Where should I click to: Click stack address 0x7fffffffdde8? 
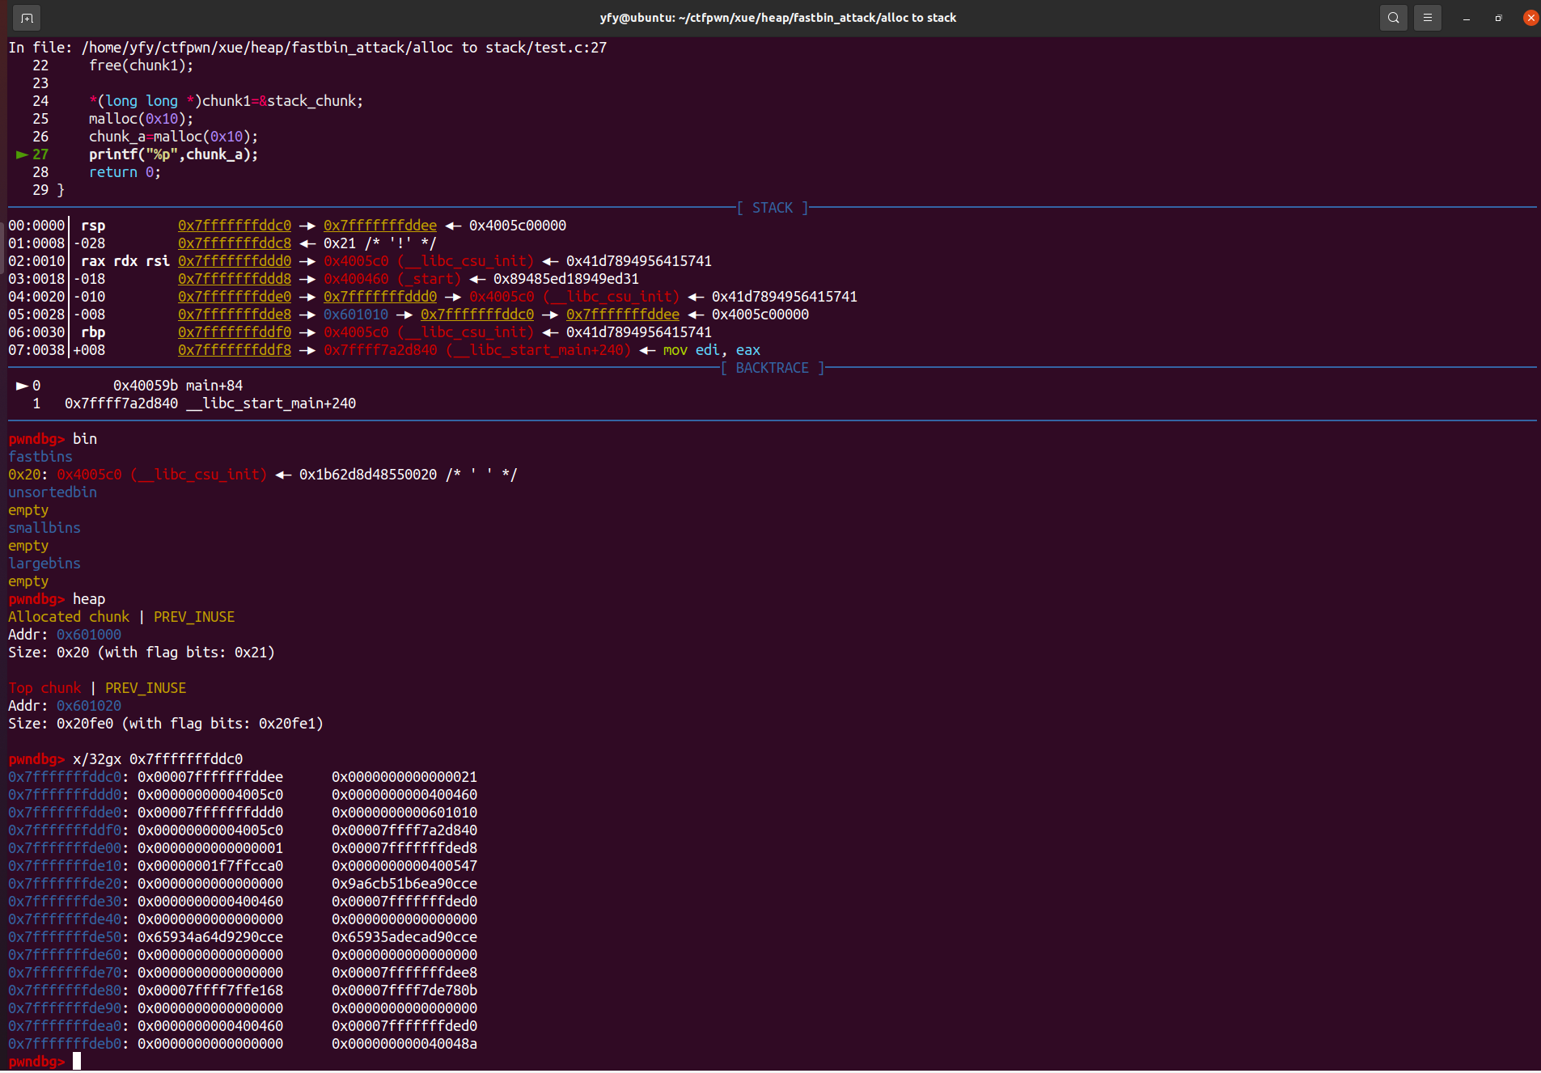(x=235, y=315)
